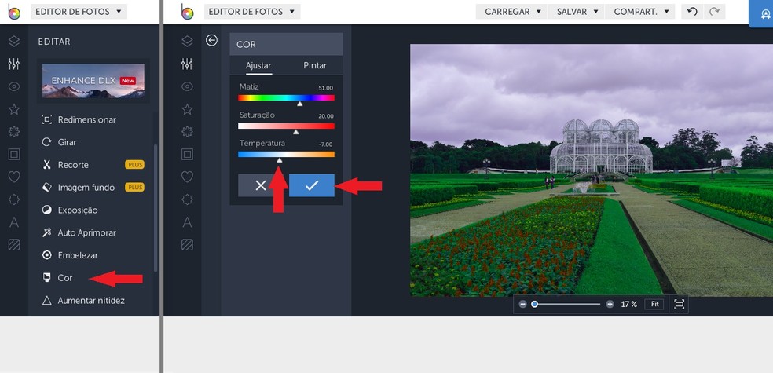The height and width of the screenshot is (373, 773).
Task: Redo the last change
Action: (714, 11)
